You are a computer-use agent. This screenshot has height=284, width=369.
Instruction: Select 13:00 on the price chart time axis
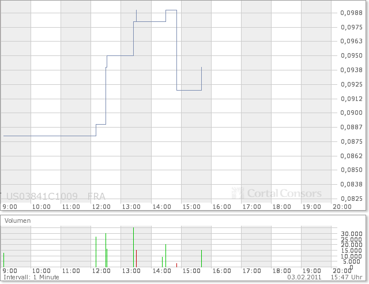[x=131, y=207]
